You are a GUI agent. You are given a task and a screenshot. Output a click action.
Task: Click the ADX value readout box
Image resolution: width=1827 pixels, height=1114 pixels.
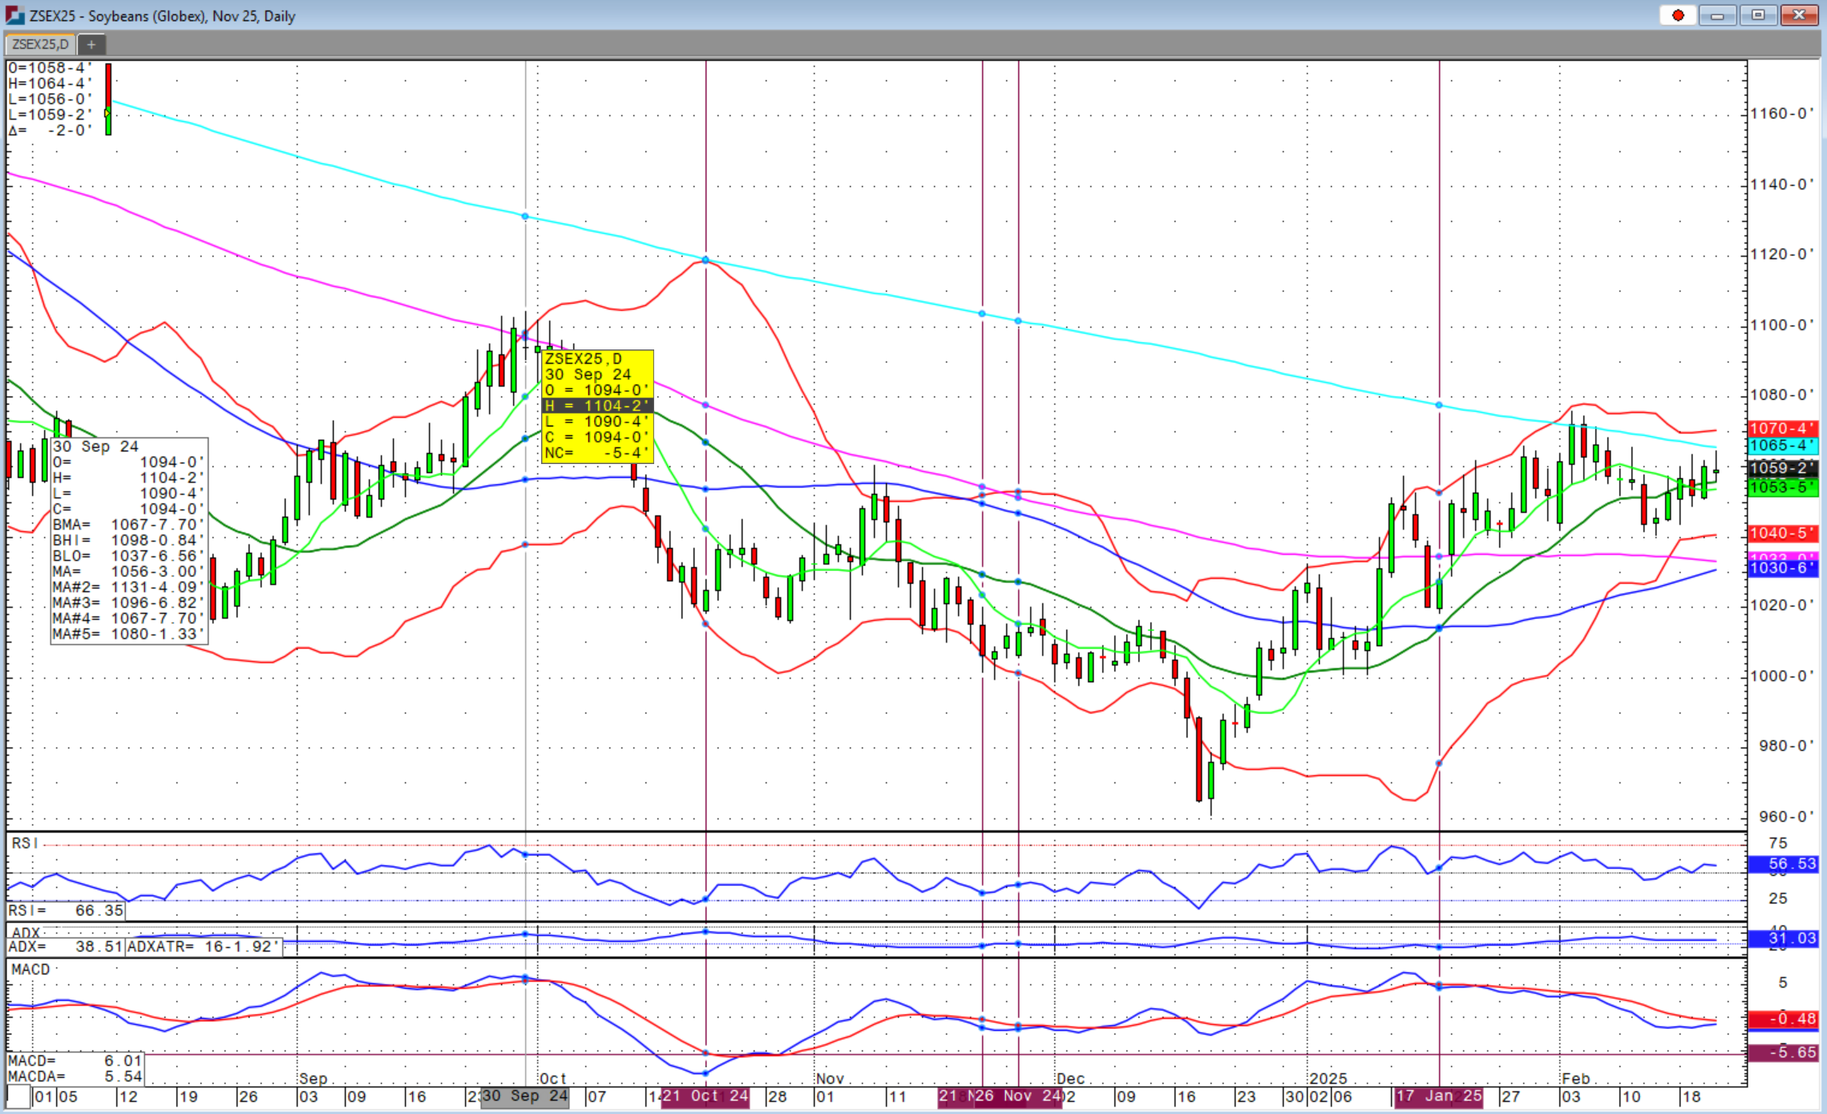pyautogui.click(x=64, y=946)
